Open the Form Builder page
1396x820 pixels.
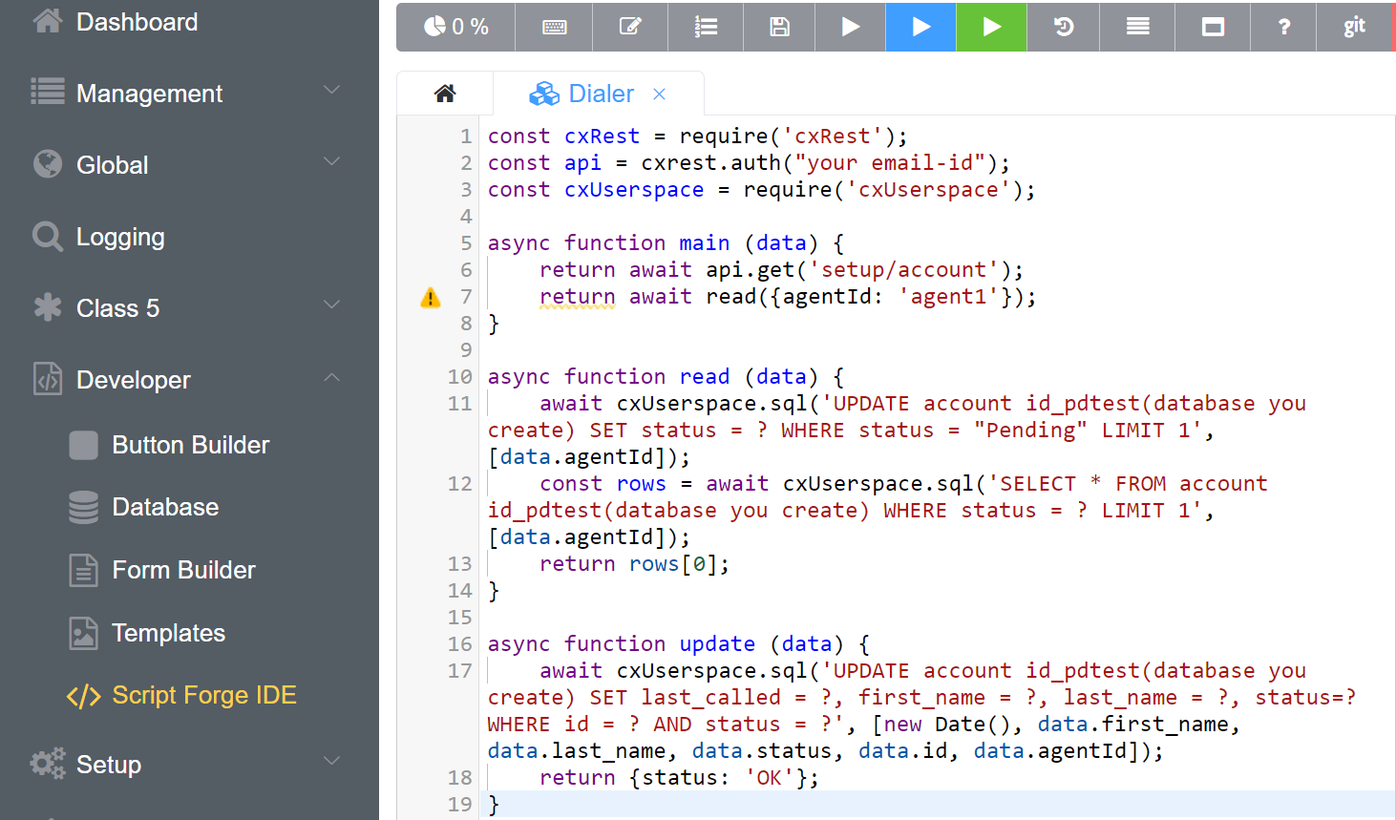pos(183,570)
